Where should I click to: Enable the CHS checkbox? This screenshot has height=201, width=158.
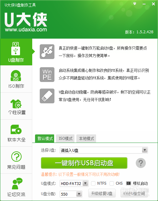pyautogui.click(x=112, y=183)
